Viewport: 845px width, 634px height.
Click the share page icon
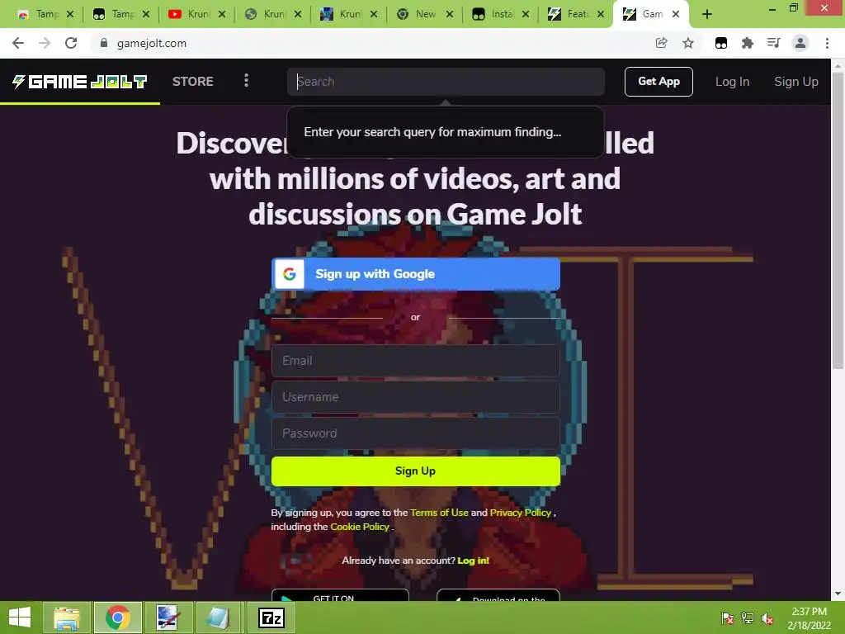[661, 43]
